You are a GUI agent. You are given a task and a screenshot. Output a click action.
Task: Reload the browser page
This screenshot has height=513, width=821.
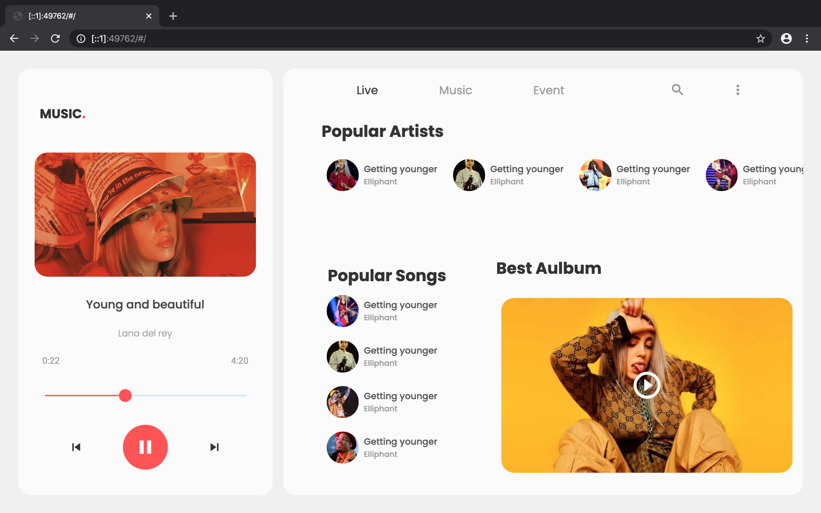coord(55,39)
